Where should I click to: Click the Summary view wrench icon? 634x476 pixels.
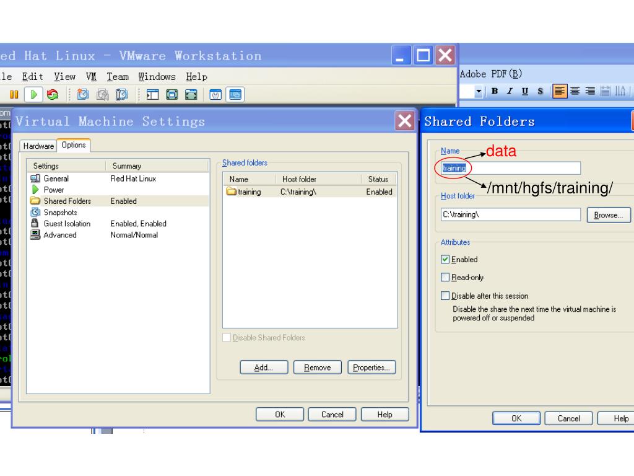tap(215, 95)
